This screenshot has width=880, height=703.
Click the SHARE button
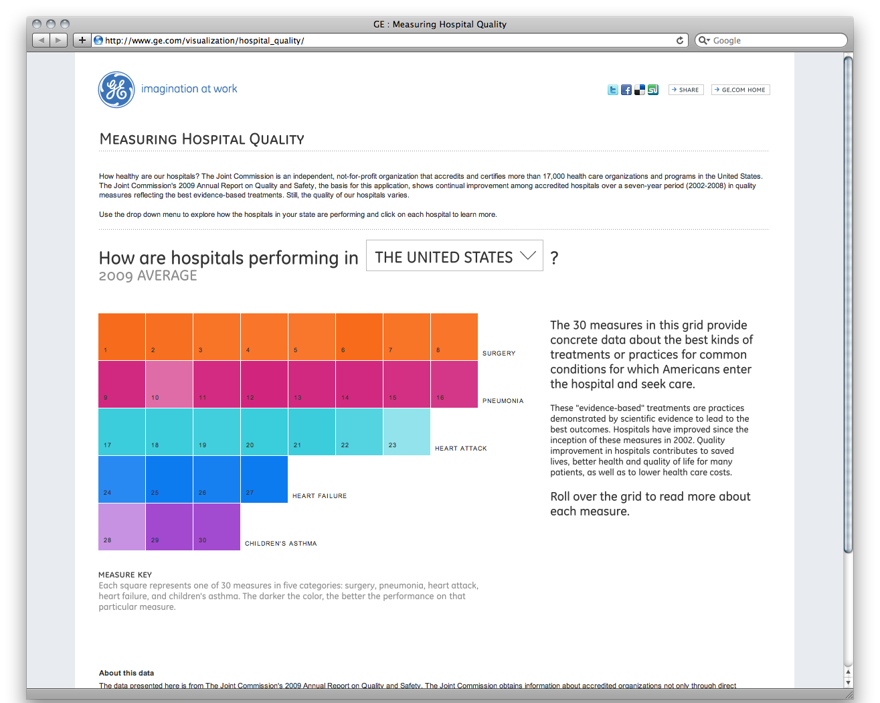[685, 90]
